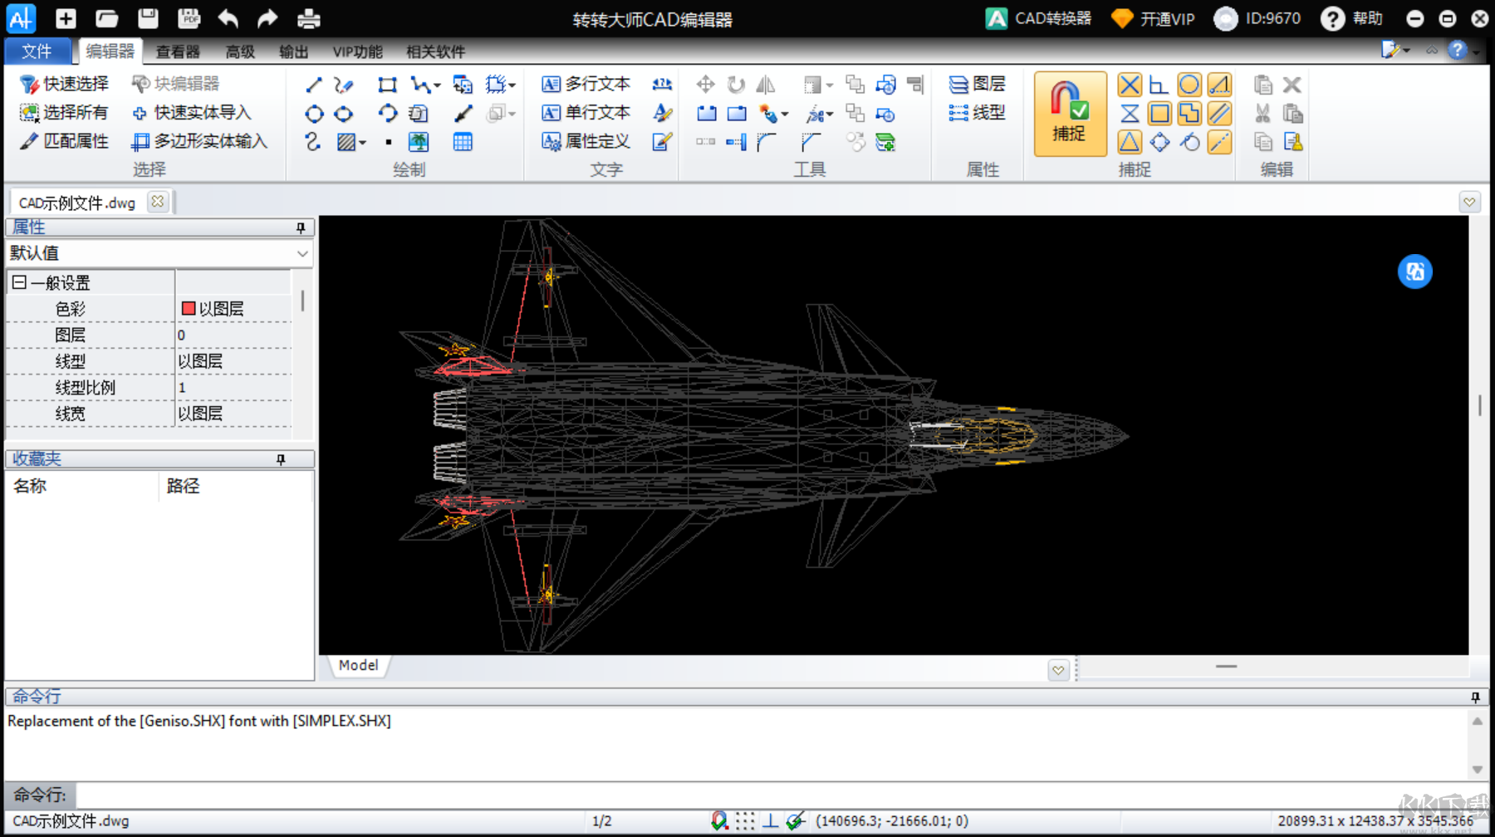This screenshot has width=1495, height=837.
Task: Click the floating blue translate icon on canvas
Action: [1414, 272]
